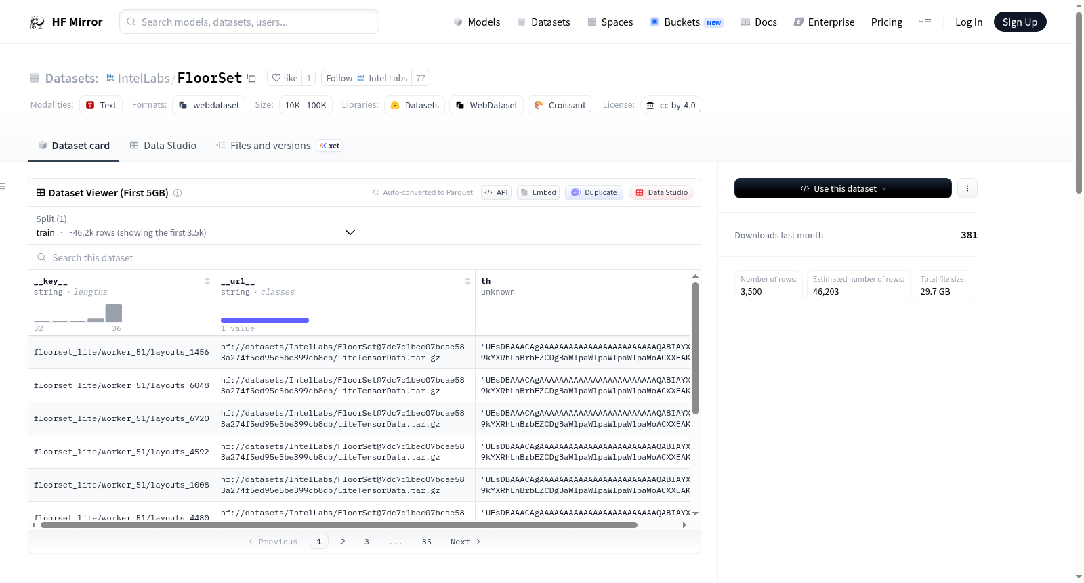Image resolution: width=1084 pixels, height=583 pixels.
Task: Sort by the __key__ column sort icon
Action: [207, 281]
